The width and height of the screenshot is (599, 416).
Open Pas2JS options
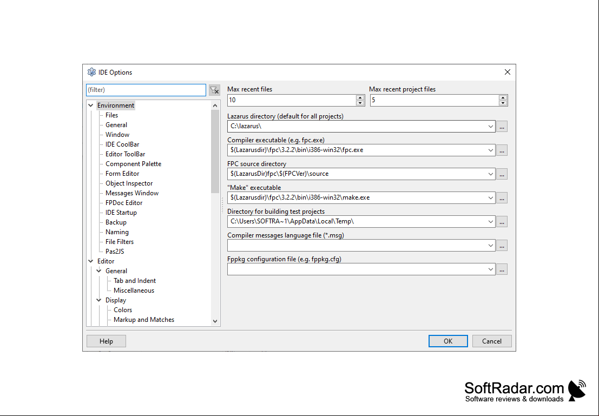pyautogui.click(x=115, y=252)
